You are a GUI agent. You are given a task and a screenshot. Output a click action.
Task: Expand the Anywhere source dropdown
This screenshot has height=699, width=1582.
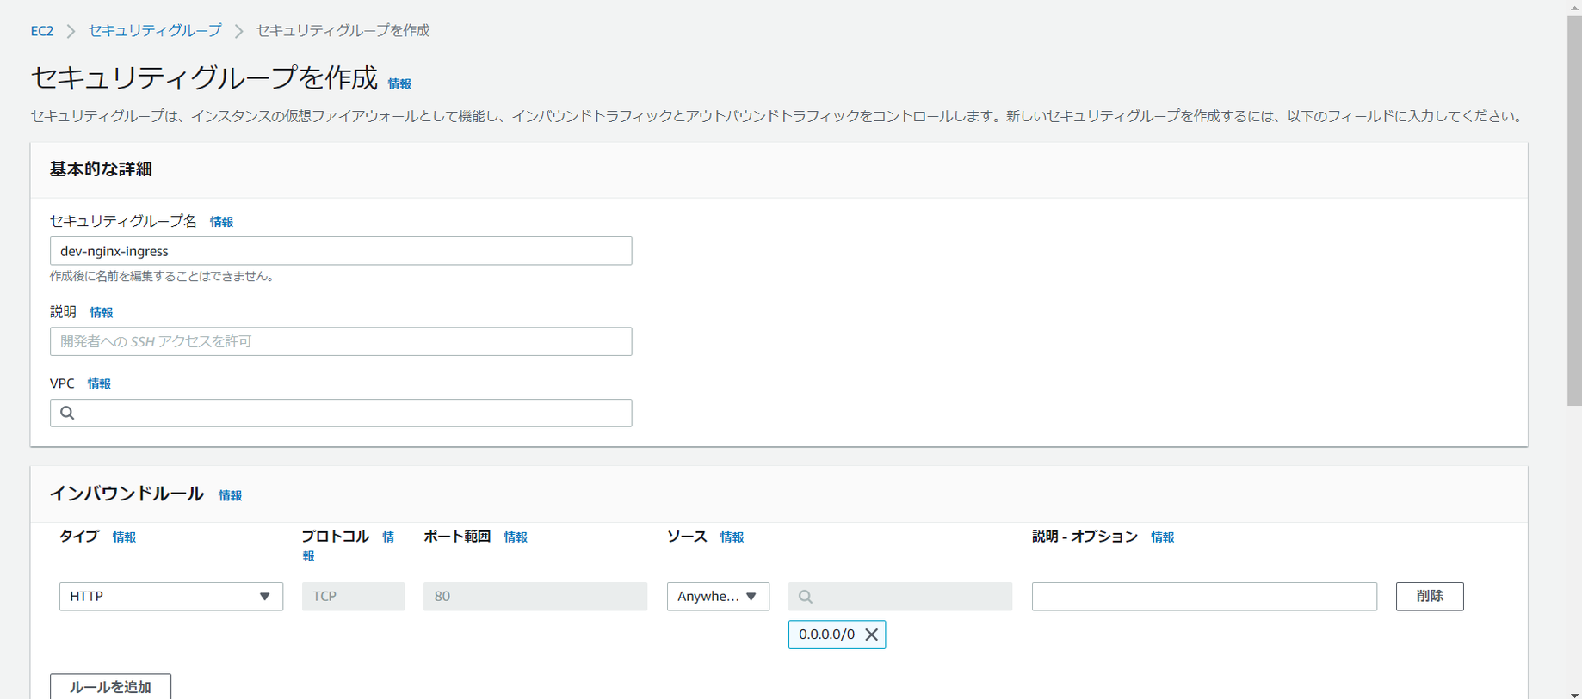tap(717, 597)
